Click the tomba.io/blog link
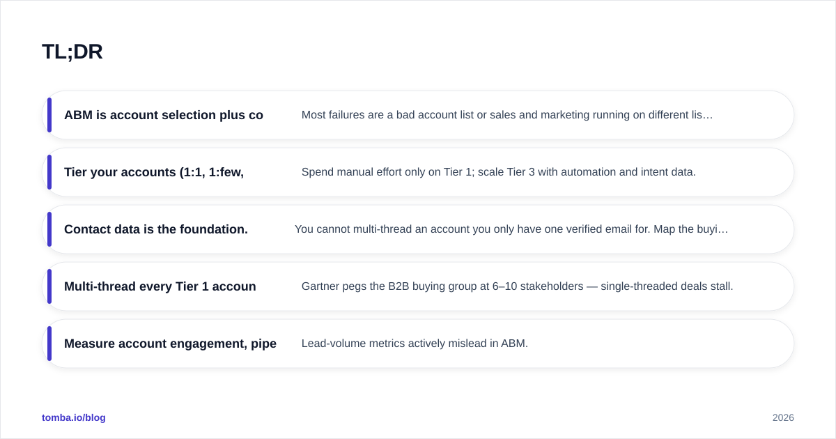The height and width of the screenshot is (439, 836). pyautogui.click(x=74, y=417)
